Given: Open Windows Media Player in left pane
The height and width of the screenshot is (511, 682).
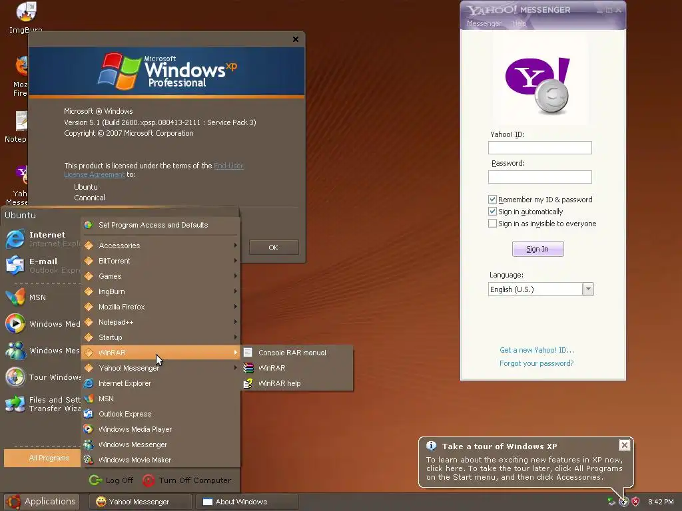Looking at the screenshot, I should pos(15,324).
